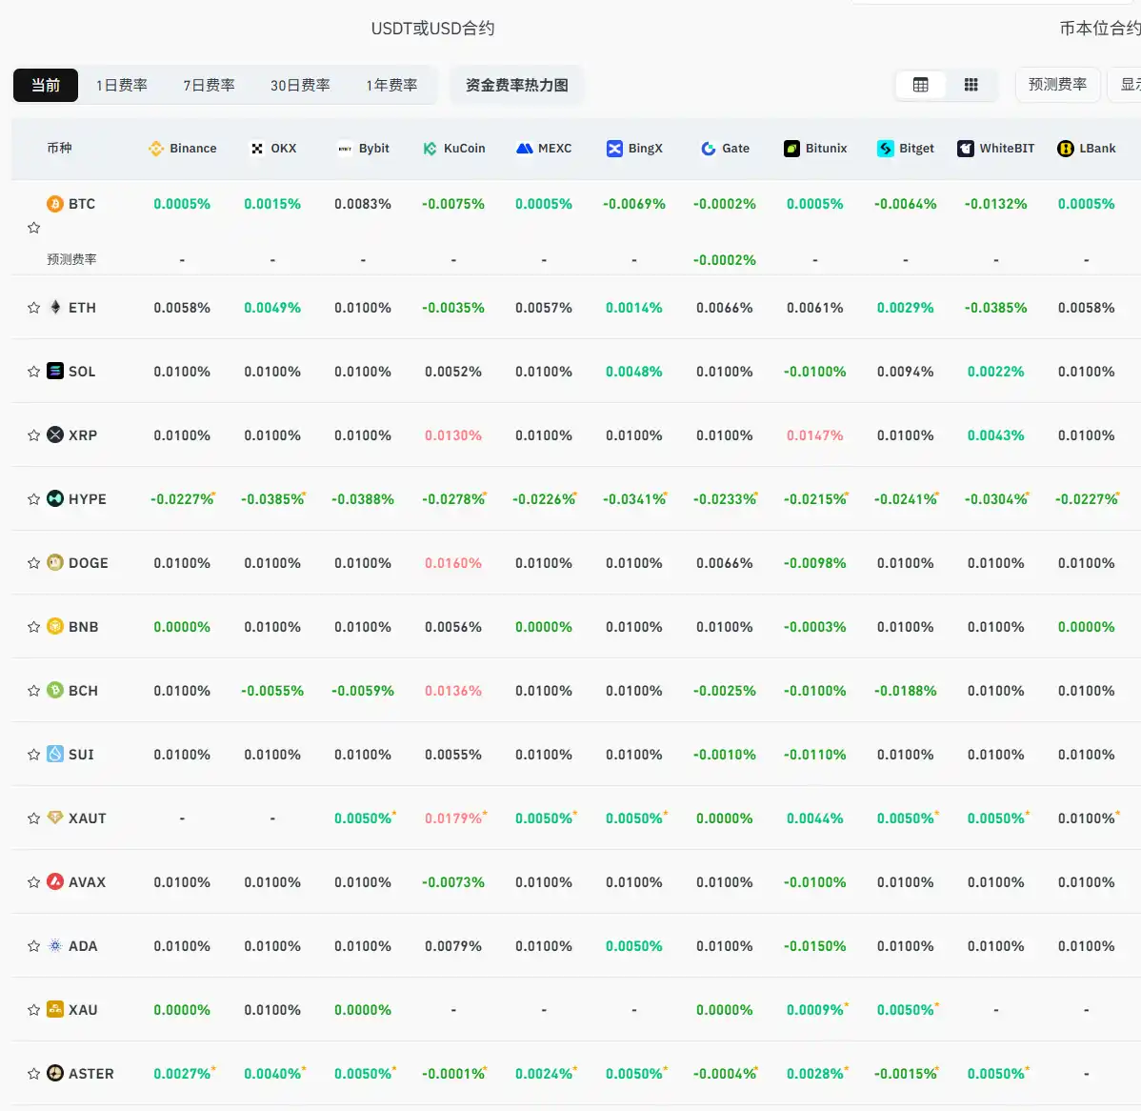This screenshot has width=1141, height=1111.
Task: Favorite BTC with the star toggle
Action: click(x=34, y=228)
